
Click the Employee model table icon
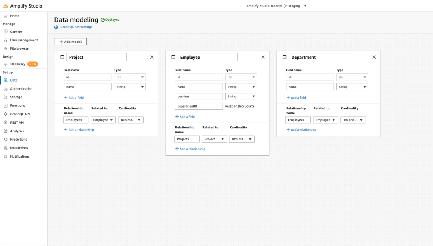click(173, 57)
